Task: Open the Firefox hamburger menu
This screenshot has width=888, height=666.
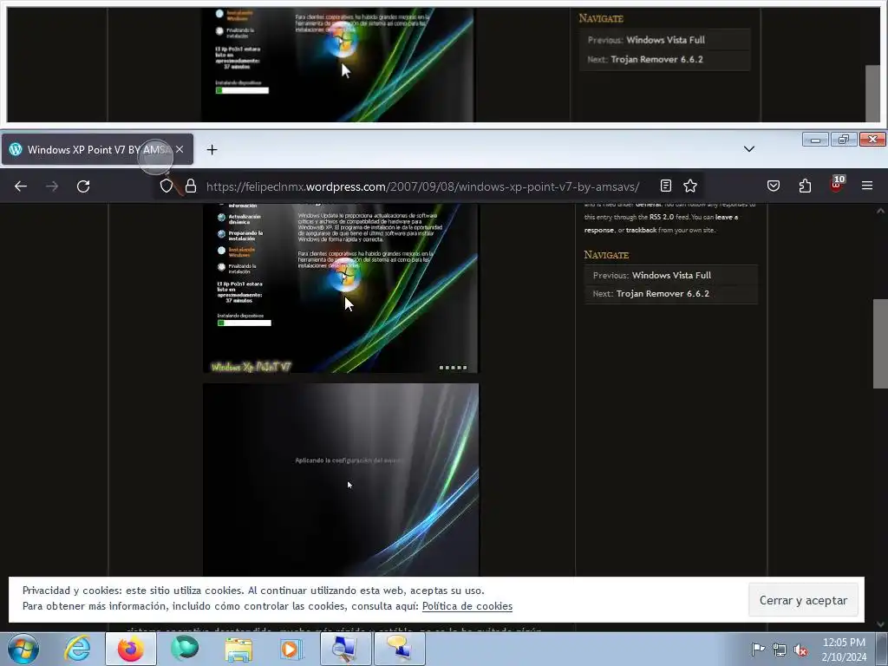Action: pos(867,186)
